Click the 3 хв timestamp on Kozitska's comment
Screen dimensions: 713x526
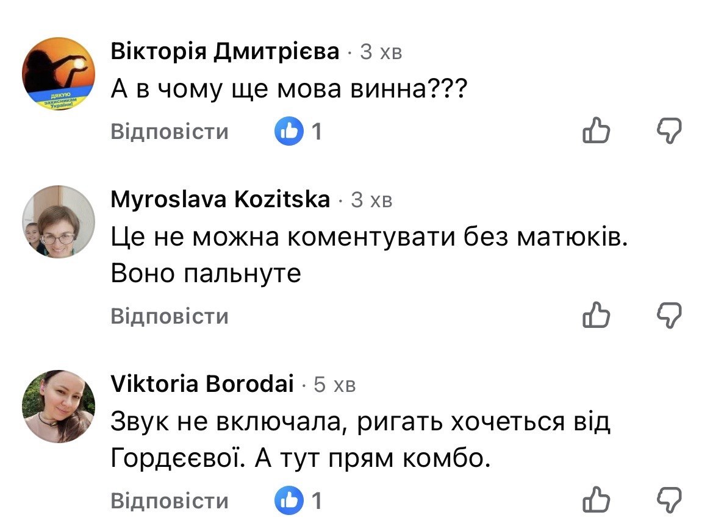[371, 200]
